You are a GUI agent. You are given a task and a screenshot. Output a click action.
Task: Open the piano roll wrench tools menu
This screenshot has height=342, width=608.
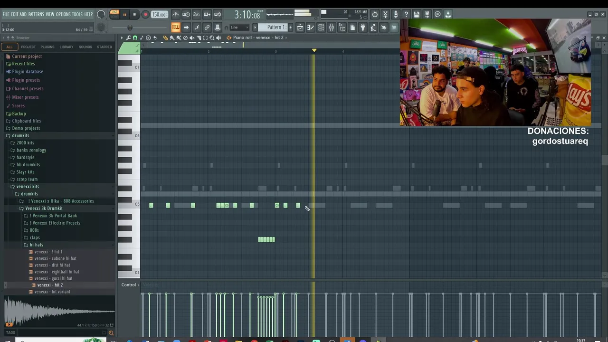[x=128, y=38]
